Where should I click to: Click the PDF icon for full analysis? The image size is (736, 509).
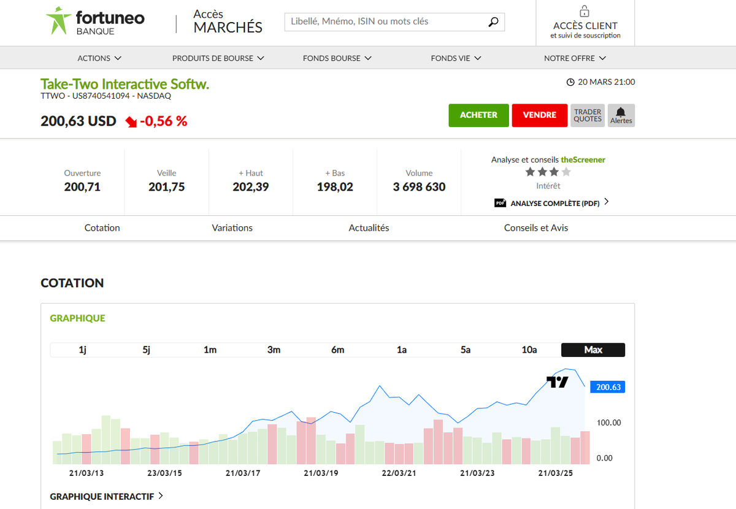(500, 203)
